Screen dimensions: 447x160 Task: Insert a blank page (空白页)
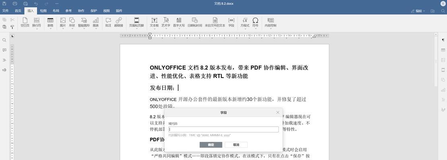(x=25, y=22)
